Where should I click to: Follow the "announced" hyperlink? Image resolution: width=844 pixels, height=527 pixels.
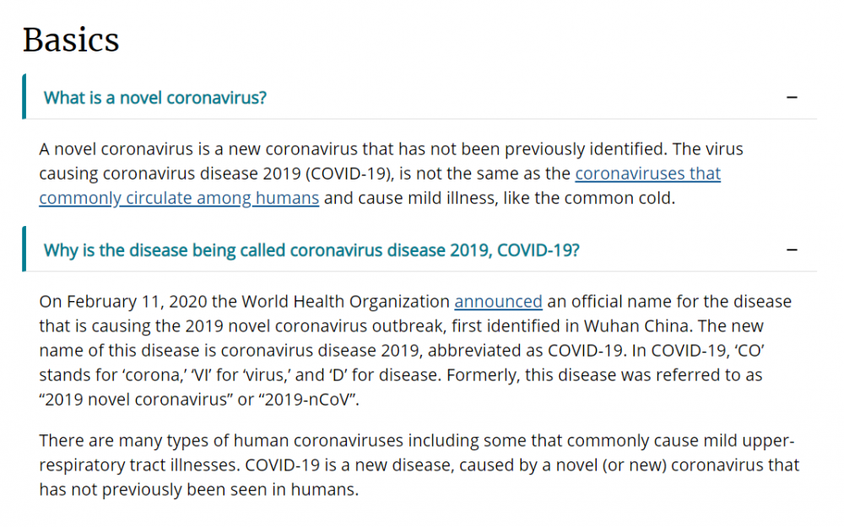tap(498, 301)
